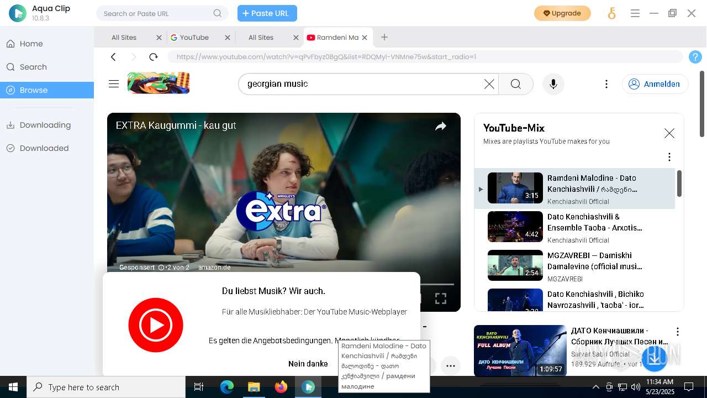Select Dato Kenchiashvili & Ensemble Taoba Arxotis video

[574, 227]
